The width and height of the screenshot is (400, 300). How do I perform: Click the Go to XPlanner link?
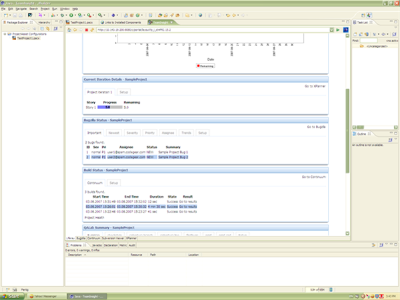[315, 86]
